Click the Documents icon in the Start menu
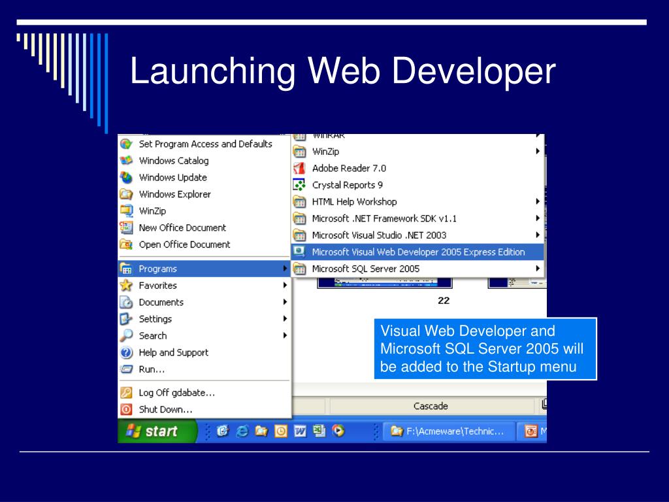The width and height of the screenshot is (669, 502). [126, 302]
